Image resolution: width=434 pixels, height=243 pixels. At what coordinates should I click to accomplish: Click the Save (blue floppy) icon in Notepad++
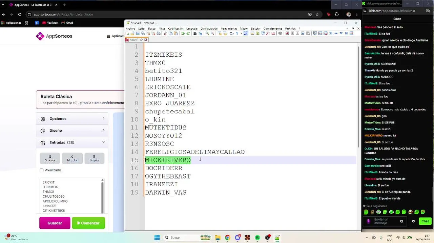tap(138, 33)
